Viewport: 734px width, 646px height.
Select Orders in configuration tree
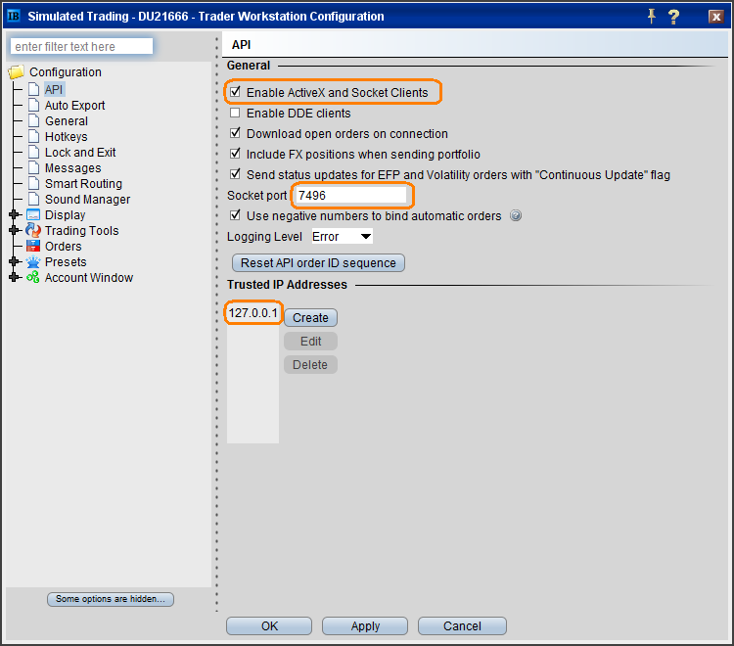coord(64,247)
